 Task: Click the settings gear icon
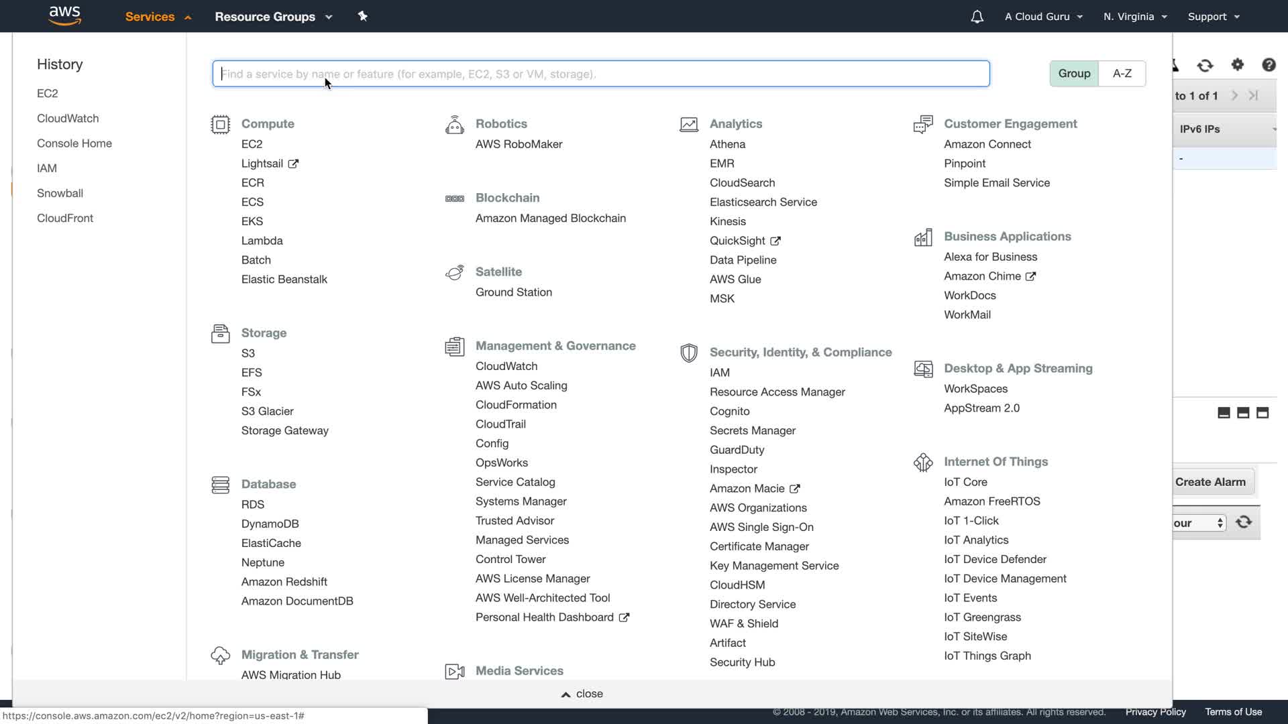1237,65
